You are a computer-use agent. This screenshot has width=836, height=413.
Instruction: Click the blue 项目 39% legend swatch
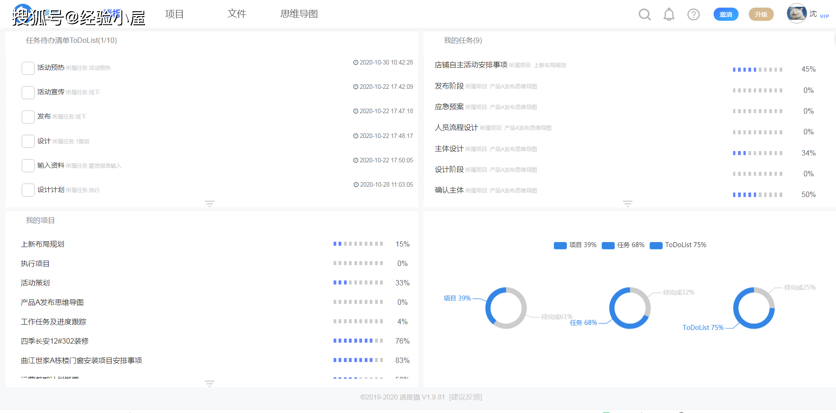coord(560,245)
